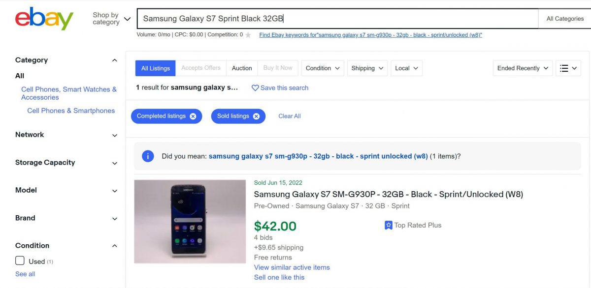591x288 pixels.
Task: Open the Ended Recently sort dropdown
Action: tap(522, 68)
